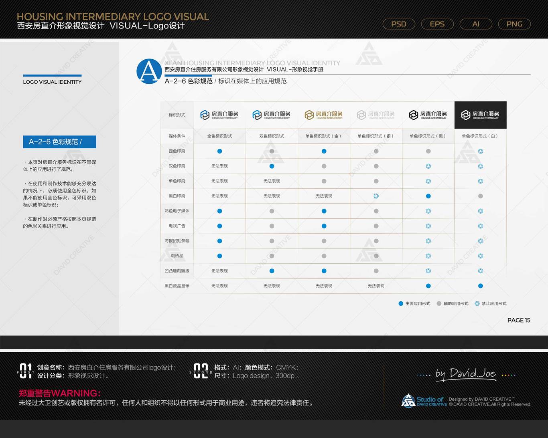Click the 双色标识形式 column header
The image size is (548, 438).
click(x=272, y=136)
